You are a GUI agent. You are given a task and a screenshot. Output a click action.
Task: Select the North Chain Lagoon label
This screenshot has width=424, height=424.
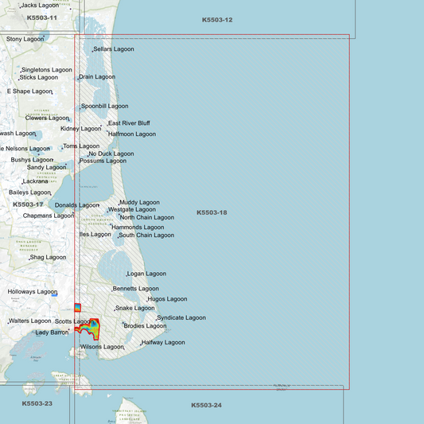click(147, 217)
